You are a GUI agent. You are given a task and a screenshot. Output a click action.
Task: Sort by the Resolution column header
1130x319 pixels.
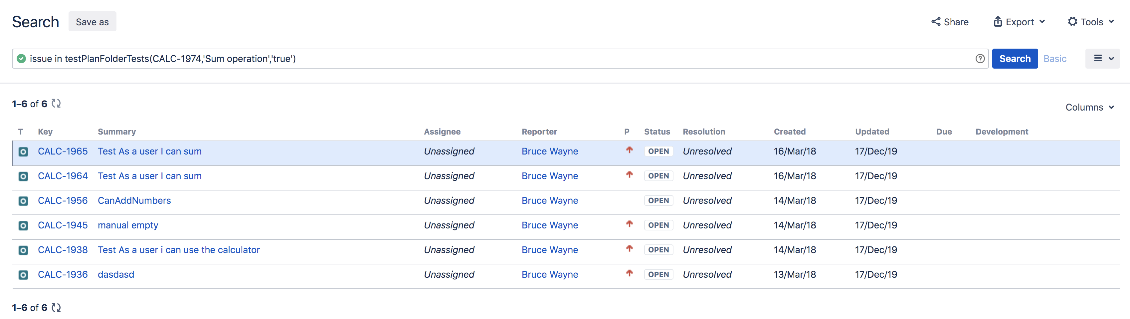[x=704, y=132]
